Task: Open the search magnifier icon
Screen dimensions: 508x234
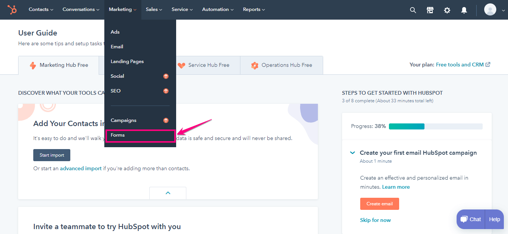Action: 413,10
